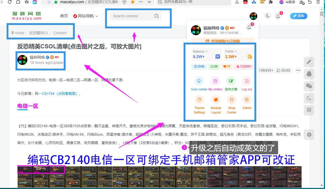Click the settings gear floating sidebar icon
Screen dimensions: 325x189
(x=309, y=135)
